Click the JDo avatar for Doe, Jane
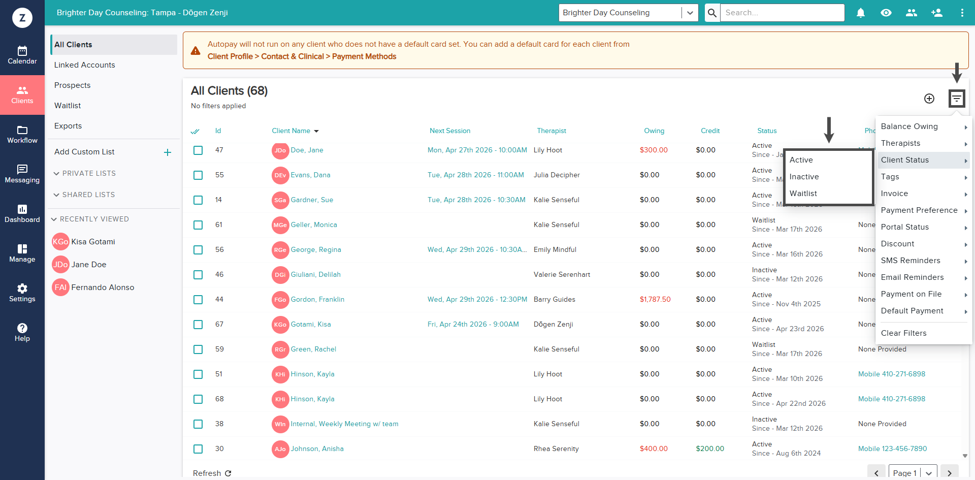Viewport: 975px width, 480px height. [280, 150]
